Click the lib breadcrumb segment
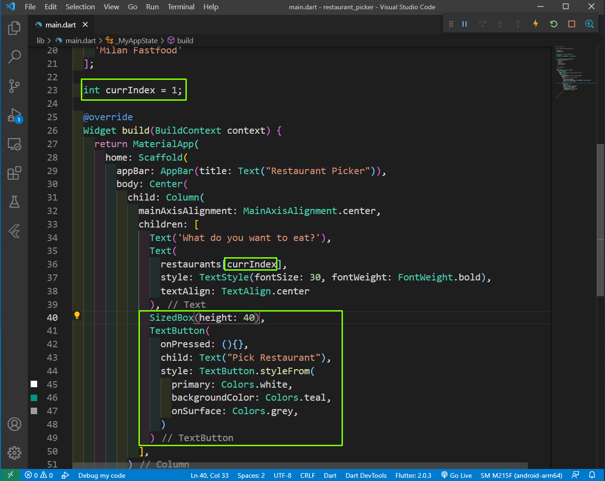This screenshot has width=605, height=481. [40, 40]
